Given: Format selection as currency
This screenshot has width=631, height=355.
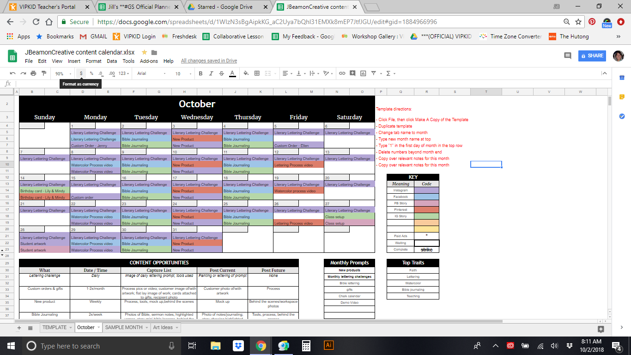Looking at the screenshot, I should pos(81,73).
